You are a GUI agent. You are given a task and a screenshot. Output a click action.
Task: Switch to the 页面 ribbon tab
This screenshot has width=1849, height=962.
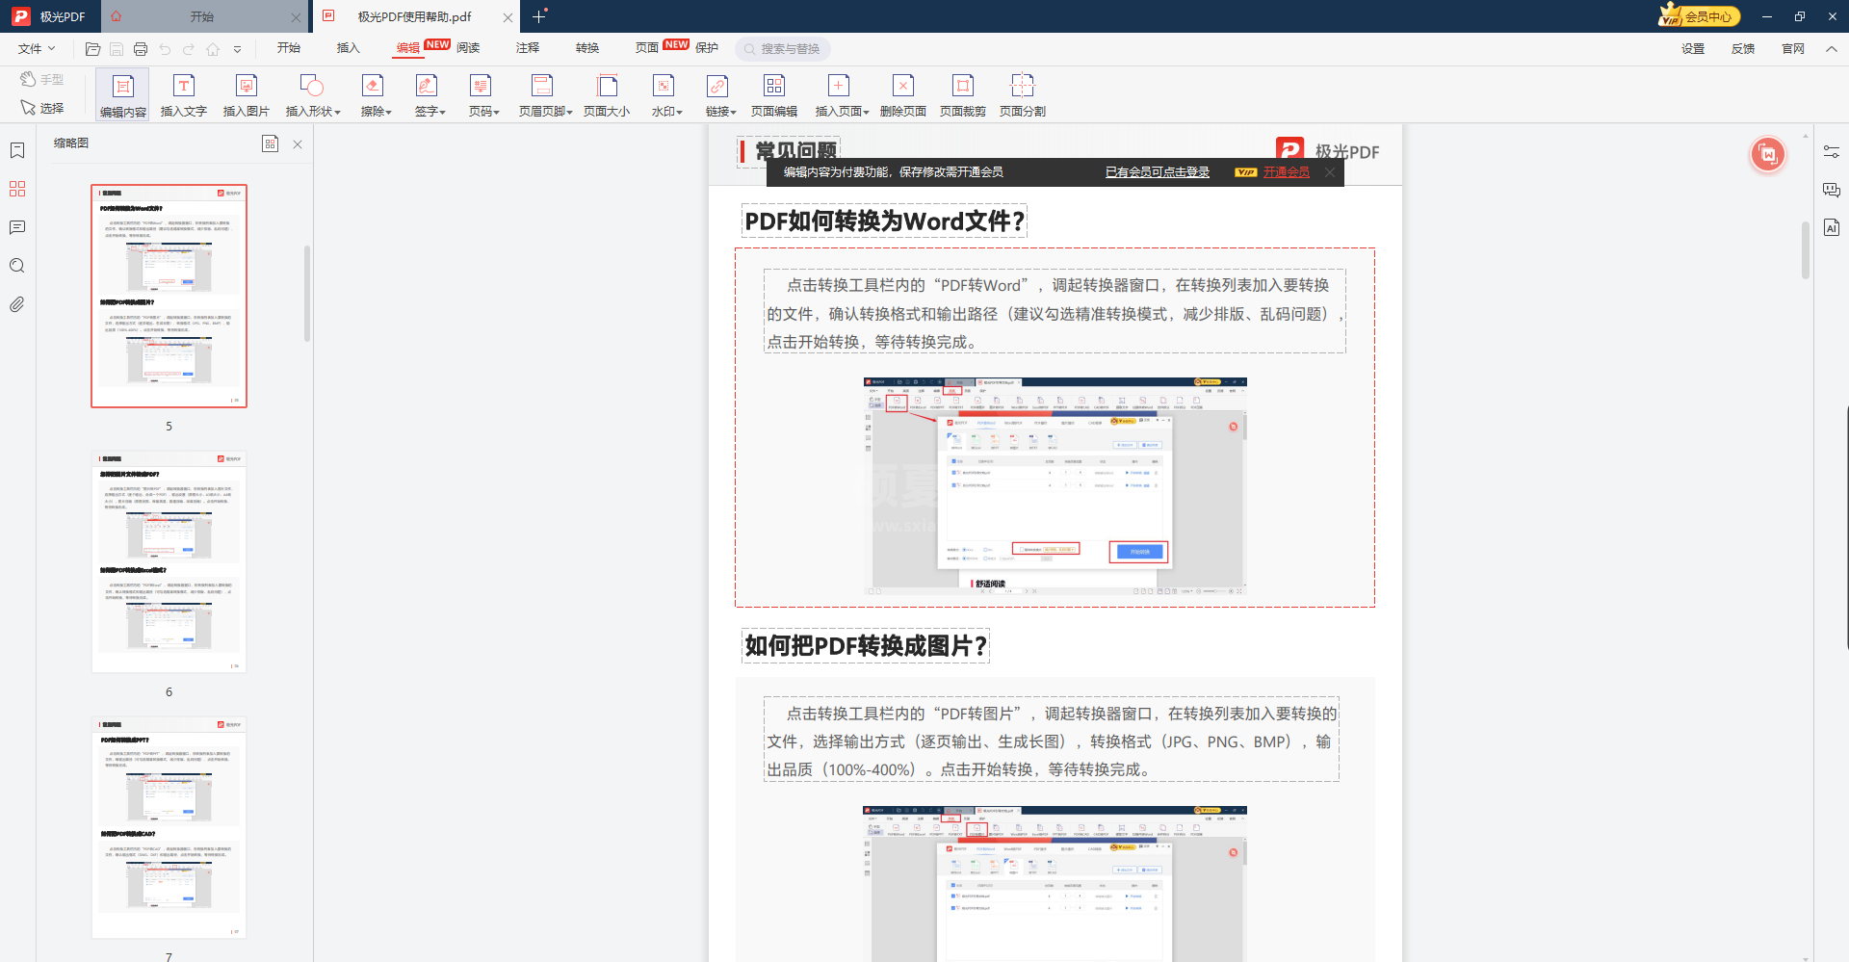(647, 48)
